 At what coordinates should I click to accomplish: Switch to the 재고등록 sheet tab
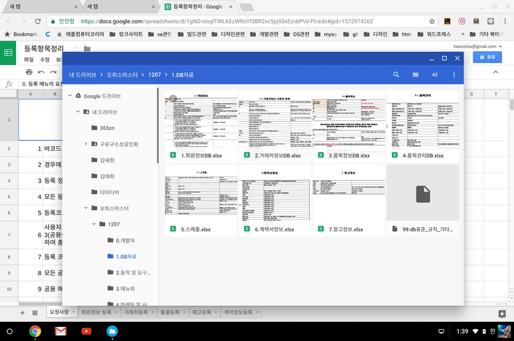201,312
